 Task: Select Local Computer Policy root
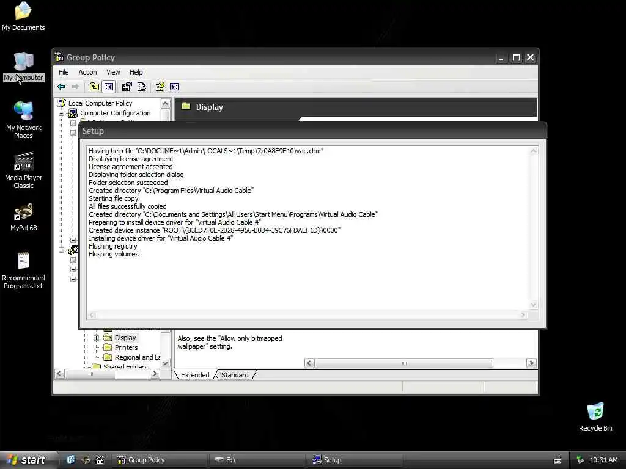click(100, 103)
